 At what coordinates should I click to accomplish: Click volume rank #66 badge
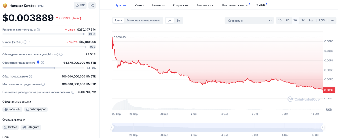(x=92, y=47)
